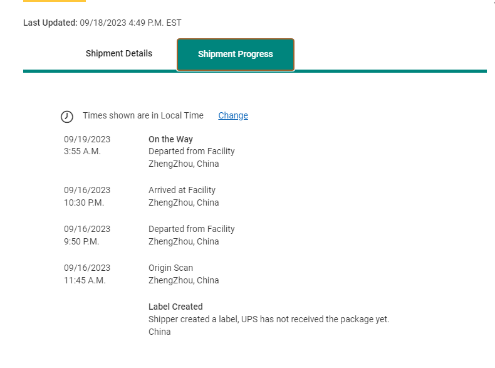Click the 'China' location under Label Created

point(159,332)
